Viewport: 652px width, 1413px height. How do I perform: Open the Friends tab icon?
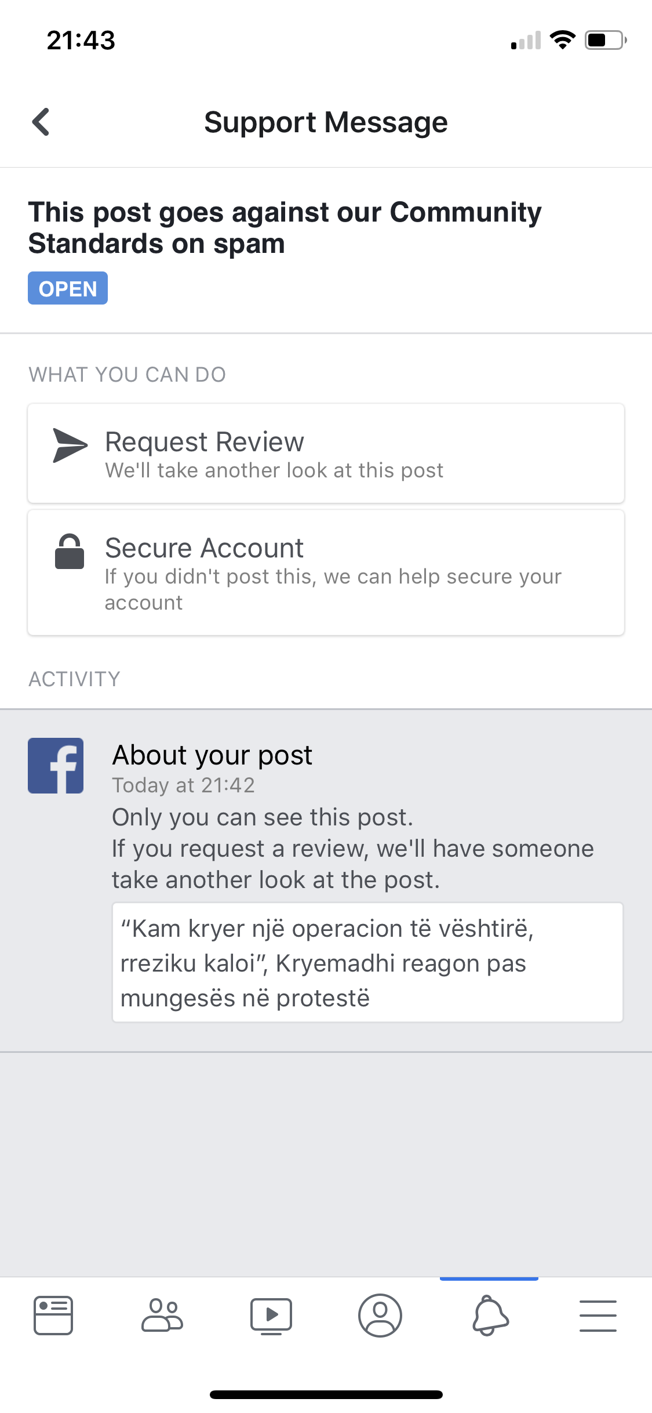click(x=162, y=1315)
